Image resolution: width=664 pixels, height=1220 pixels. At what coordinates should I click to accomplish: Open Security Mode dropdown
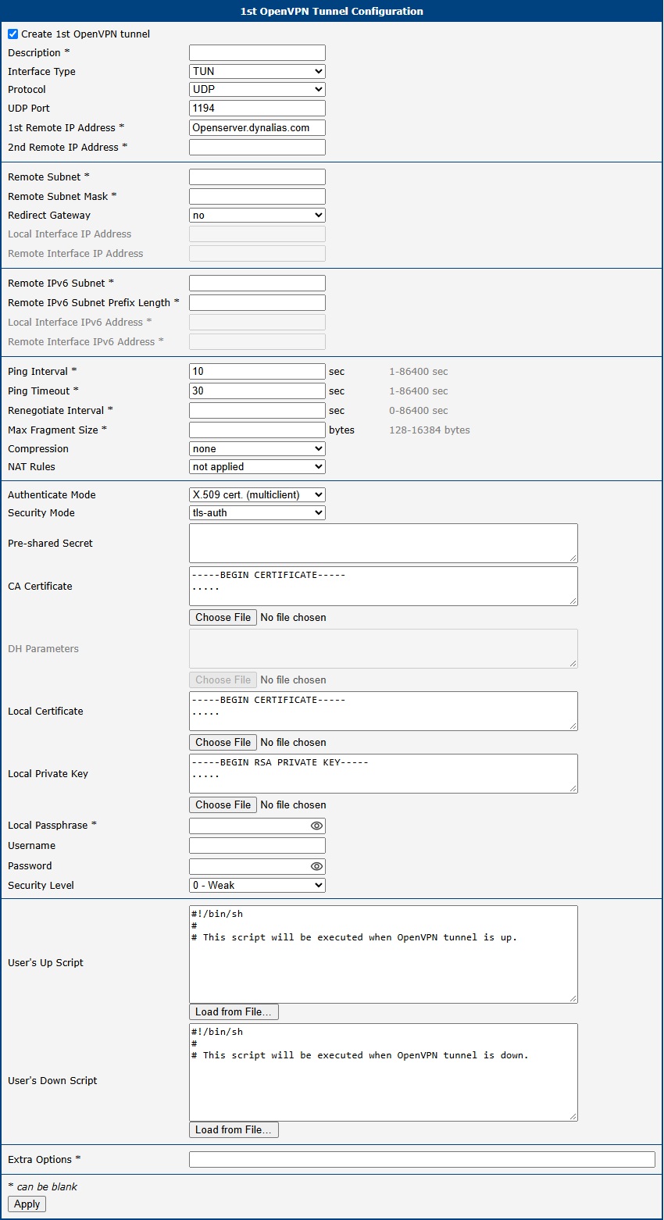point(257,512)
